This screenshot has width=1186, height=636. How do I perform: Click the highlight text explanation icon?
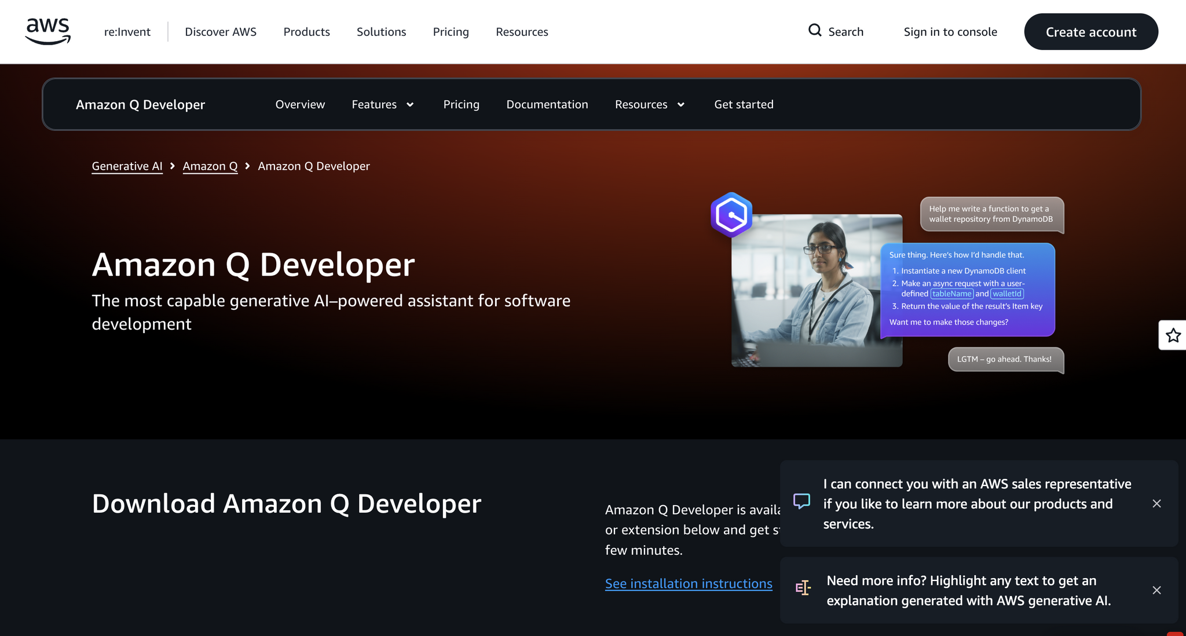(x=803, y=588)
